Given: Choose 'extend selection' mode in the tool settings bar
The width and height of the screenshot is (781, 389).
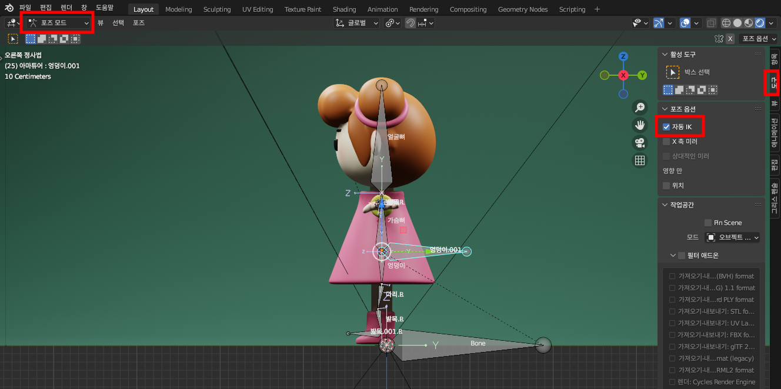Looking at the screenshot, I should [x=42, y=39].
